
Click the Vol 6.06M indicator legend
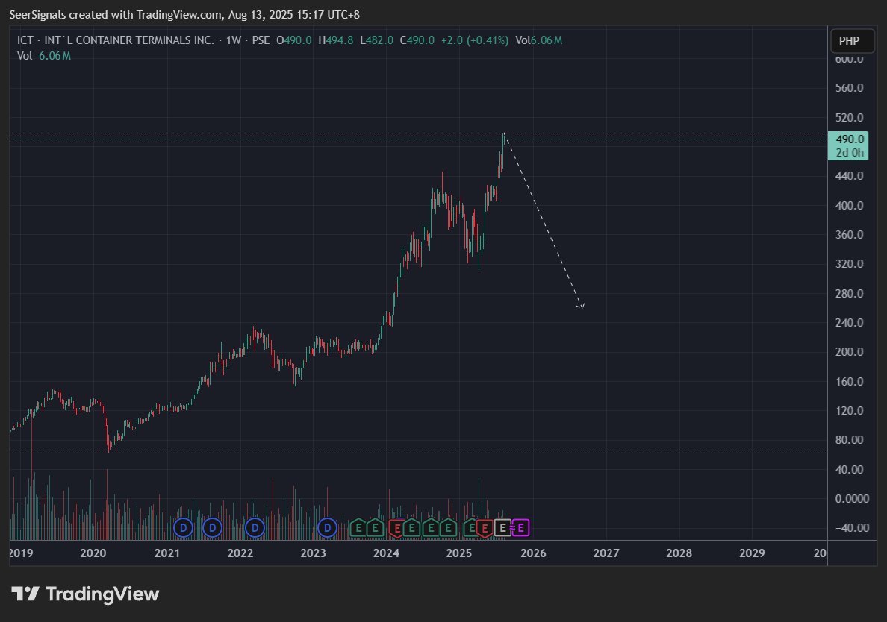point(43,56)
